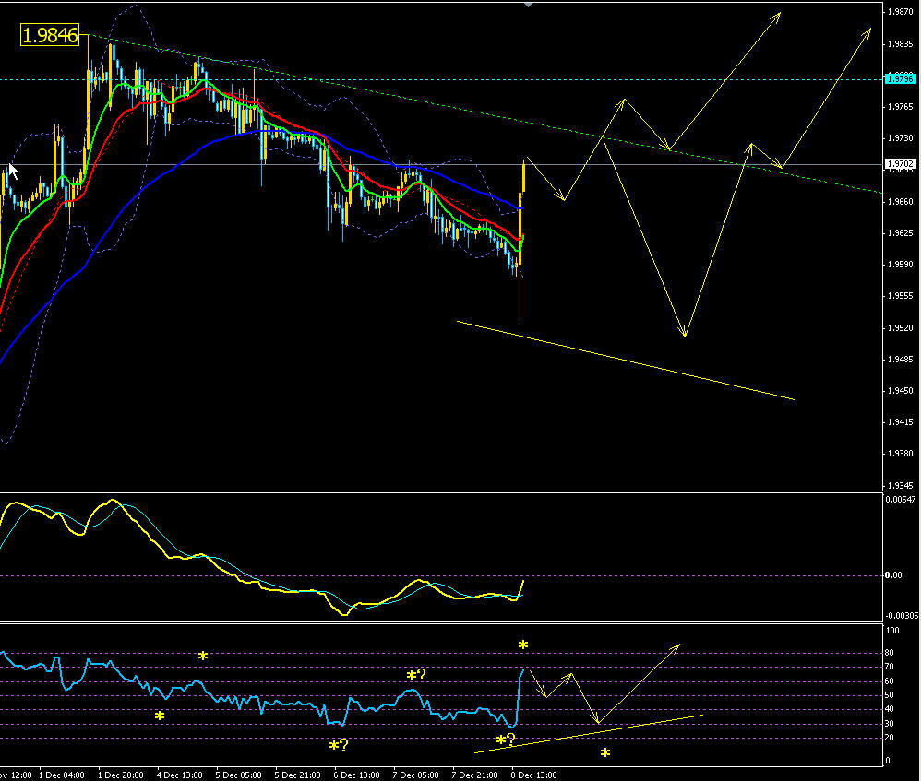The height and width of the screenshot is (781, 921).
Task: Click the 1.9765 value on the price axis
Action: [901, 107]
